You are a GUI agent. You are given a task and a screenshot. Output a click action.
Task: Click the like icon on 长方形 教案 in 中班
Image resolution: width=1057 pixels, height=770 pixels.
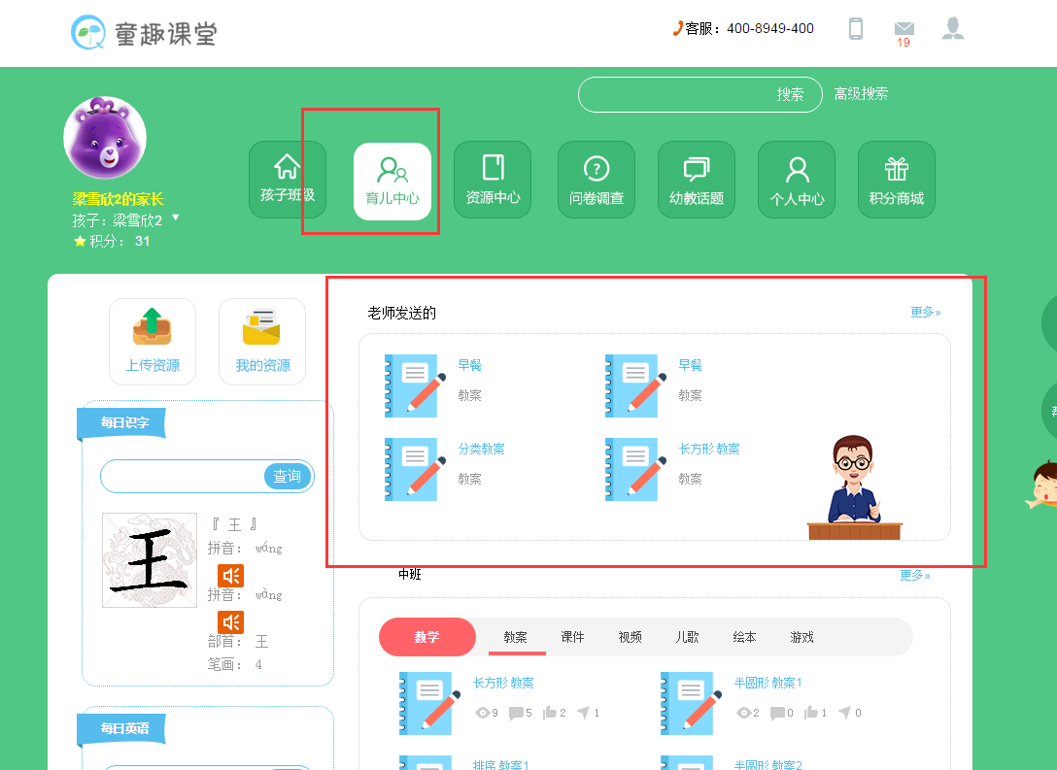[550, 713]
